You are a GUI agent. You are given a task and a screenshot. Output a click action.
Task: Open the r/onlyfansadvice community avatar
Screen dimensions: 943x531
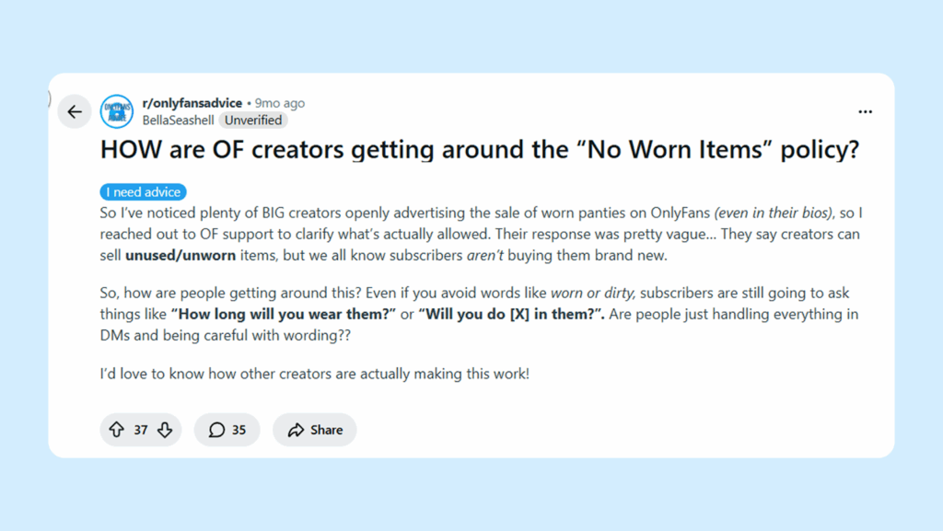coord(117,111)
